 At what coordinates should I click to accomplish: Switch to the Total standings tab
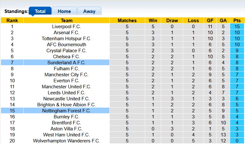40,11
